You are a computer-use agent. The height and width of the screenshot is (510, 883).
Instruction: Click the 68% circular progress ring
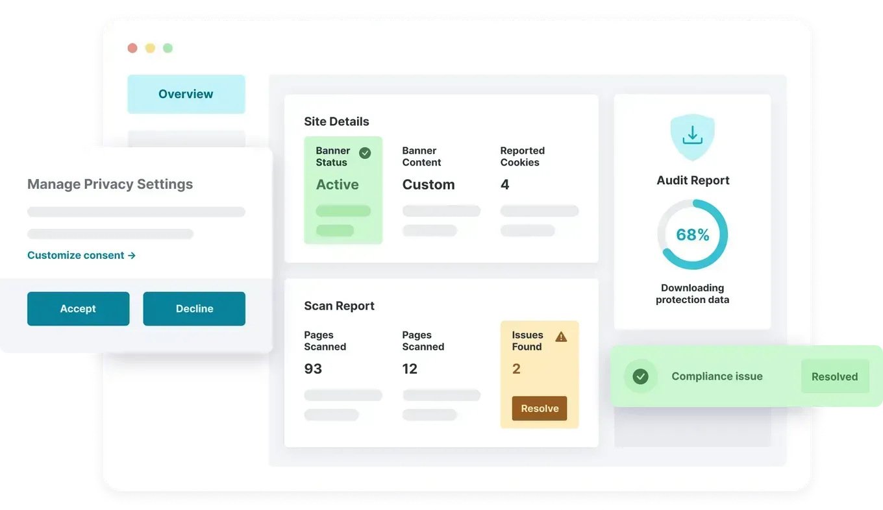point(693,234)
